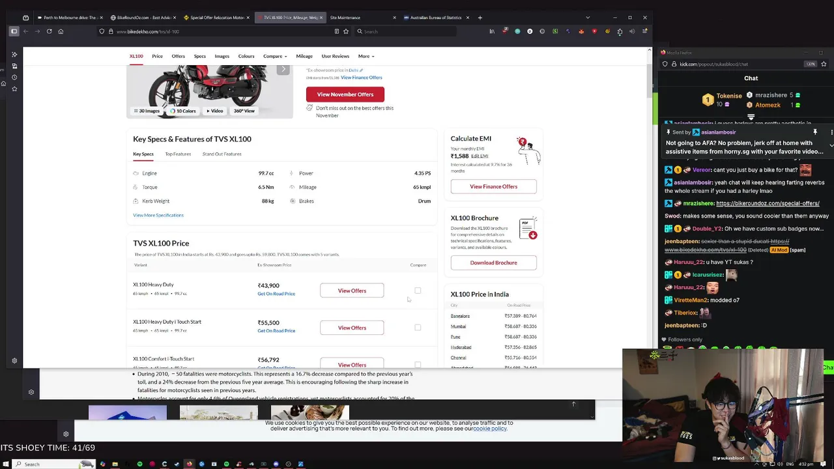Open settings gear in left sidebar bottom
834x469 pixels.
pyautogui.click(x=14, y=361)
